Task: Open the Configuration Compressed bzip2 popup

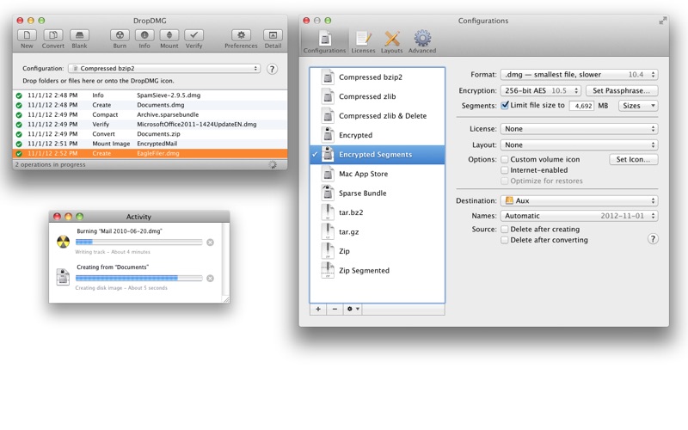Action: pyautogui.click(x=163, y=68)
